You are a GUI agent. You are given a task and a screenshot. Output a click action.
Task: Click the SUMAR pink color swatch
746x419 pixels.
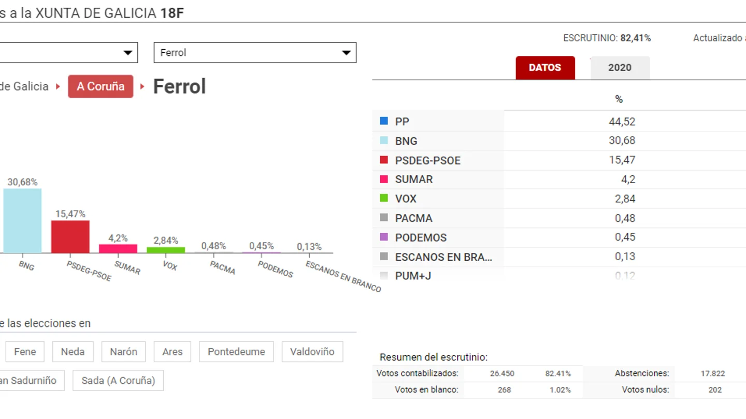pyautogui.click(x=384, y=179)
